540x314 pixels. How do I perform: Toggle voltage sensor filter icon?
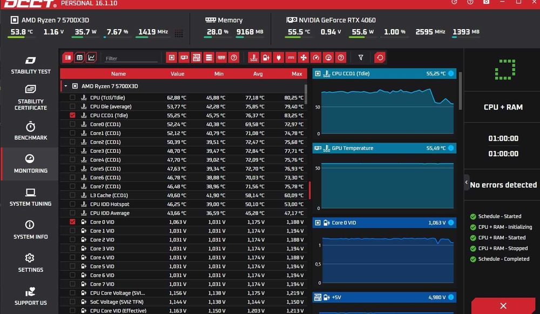pos(266,58)
